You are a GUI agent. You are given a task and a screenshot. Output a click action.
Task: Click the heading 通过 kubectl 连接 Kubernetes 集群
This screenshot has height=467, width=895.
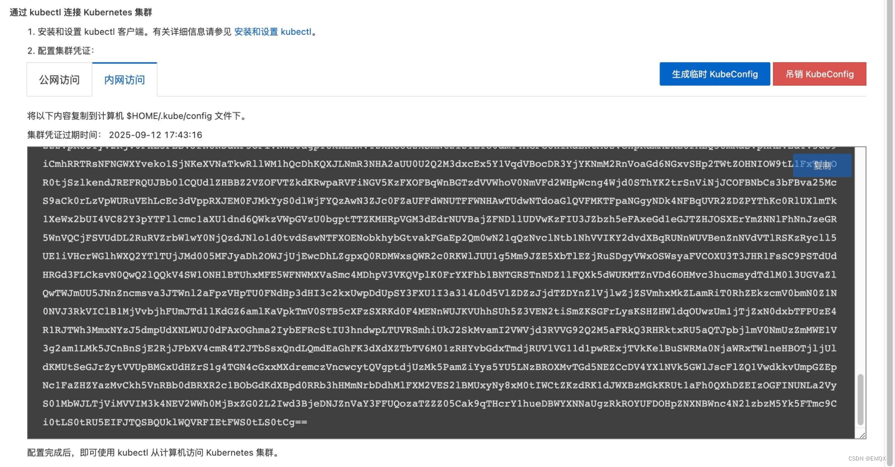pyautogui.click(x=81, y=12)
